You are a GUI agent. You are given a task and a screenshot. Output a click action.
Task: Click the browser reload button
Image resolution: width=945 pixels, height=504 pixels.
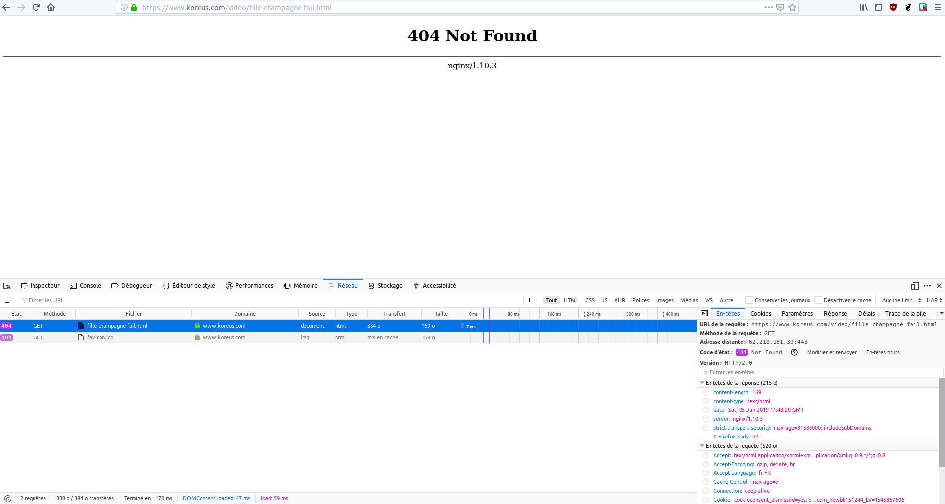[36, 7]
